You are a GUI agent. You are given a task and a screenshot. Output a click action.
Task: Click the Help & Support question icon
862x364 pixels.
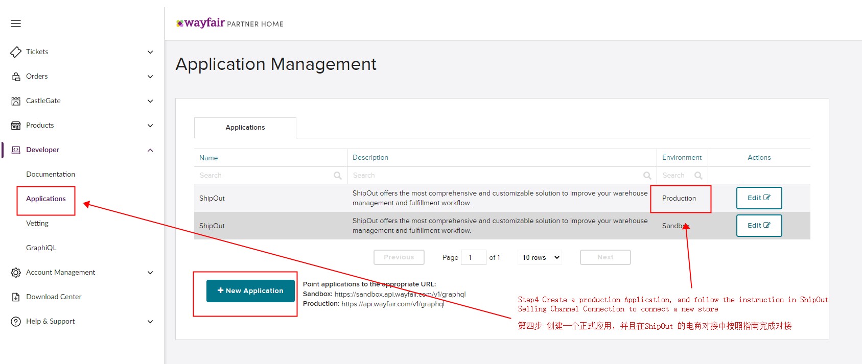coord(16,322)
